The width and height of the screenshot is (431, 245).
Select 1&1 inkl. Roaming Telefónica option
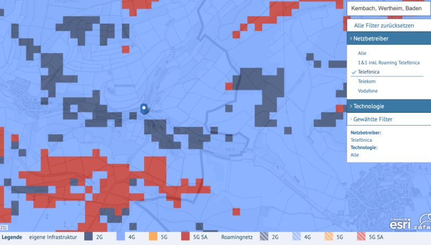tap(389, 63)
